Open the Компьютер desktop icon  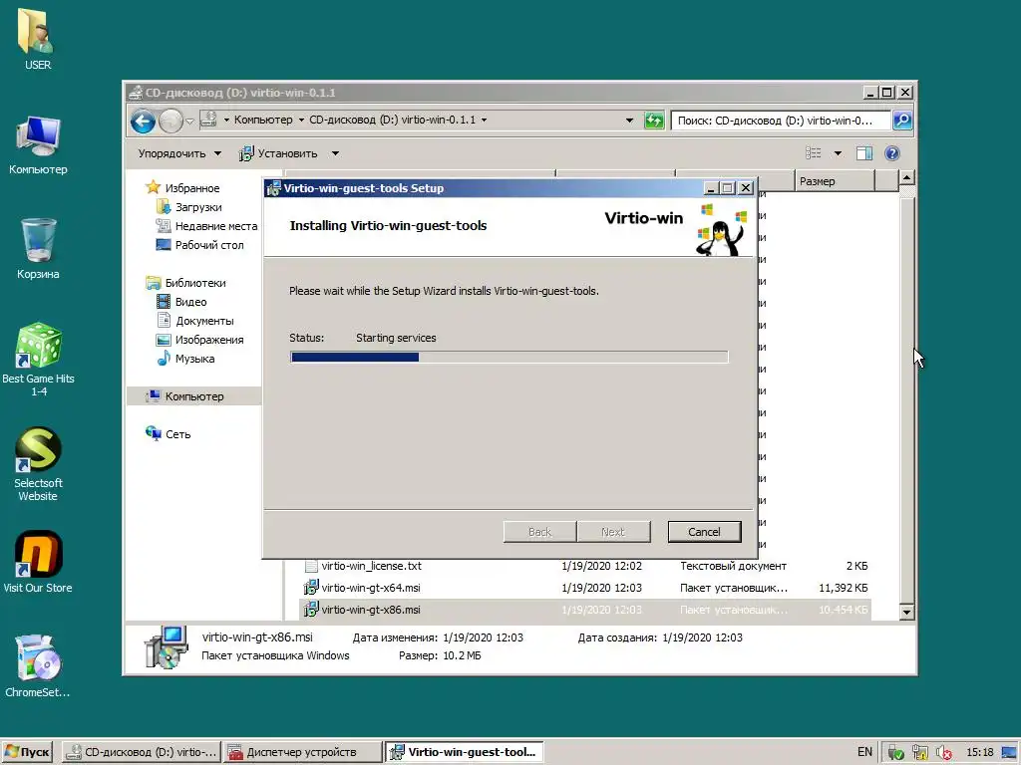pos(38,145)
